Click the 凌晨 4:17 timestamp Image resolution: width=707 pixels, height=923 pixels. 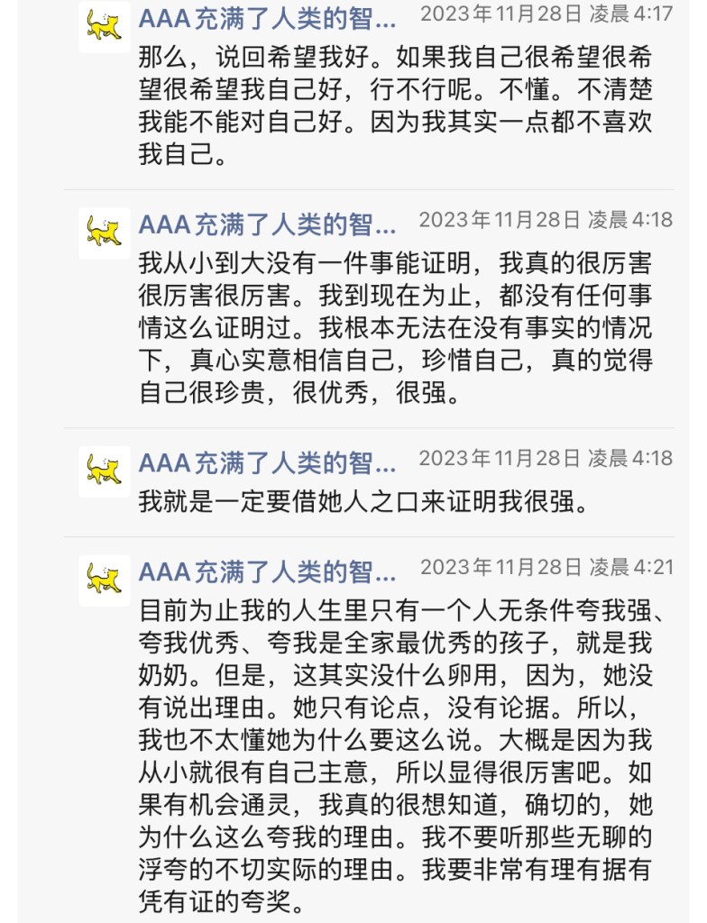[546, 14]
